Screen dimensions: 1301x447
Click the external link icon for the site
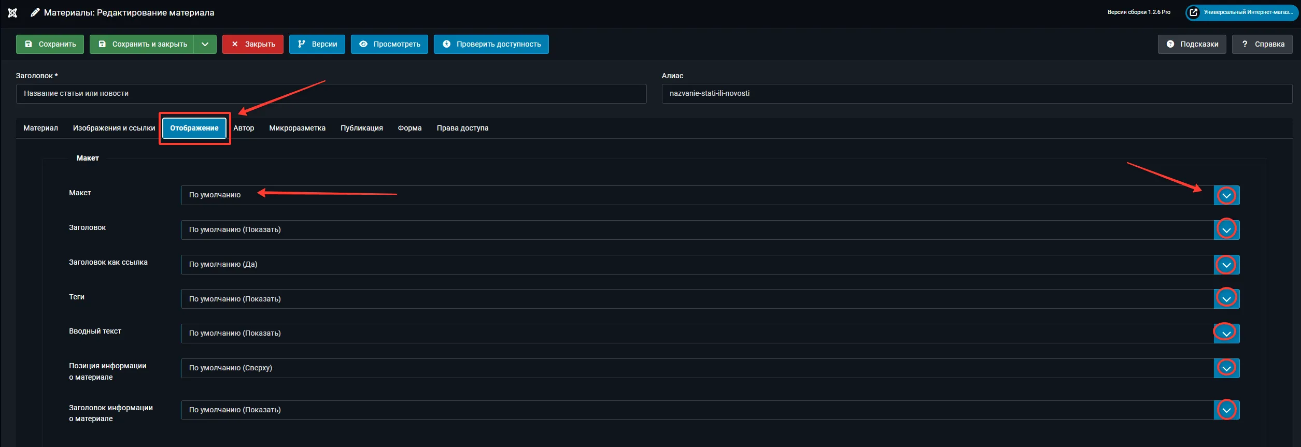pyautogui.click(x=1193, y=12)
